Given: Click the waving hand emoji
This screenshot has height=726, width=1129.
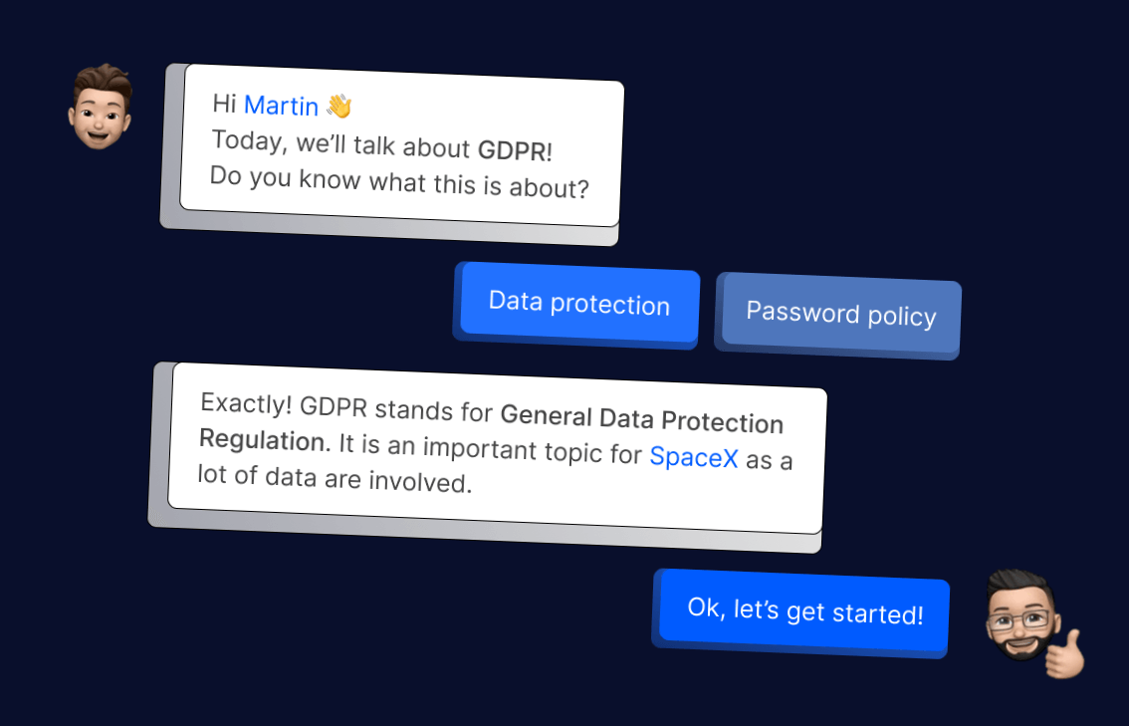Looking at the screenshot, I should point(339,107).
